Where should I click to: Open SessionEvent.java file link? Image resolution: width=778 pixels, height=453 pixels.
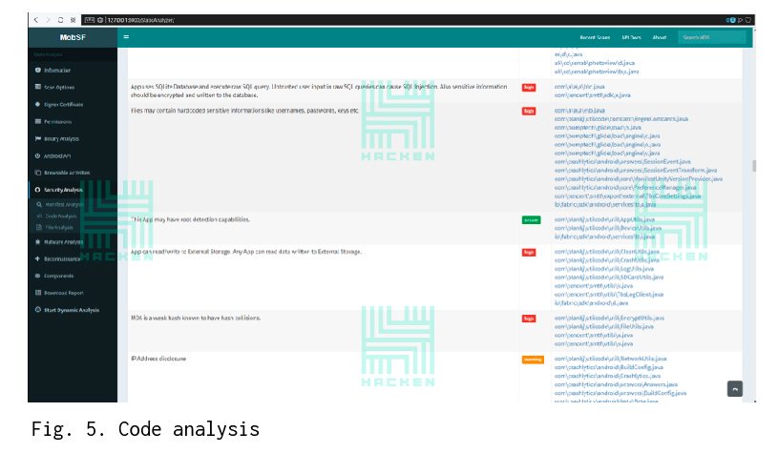[x=622, y=161]
